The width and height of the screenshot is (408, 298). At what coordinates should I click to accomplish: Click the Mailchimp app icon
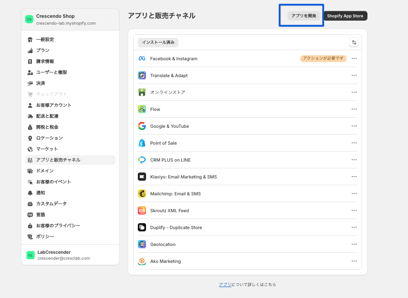[142, 194]
